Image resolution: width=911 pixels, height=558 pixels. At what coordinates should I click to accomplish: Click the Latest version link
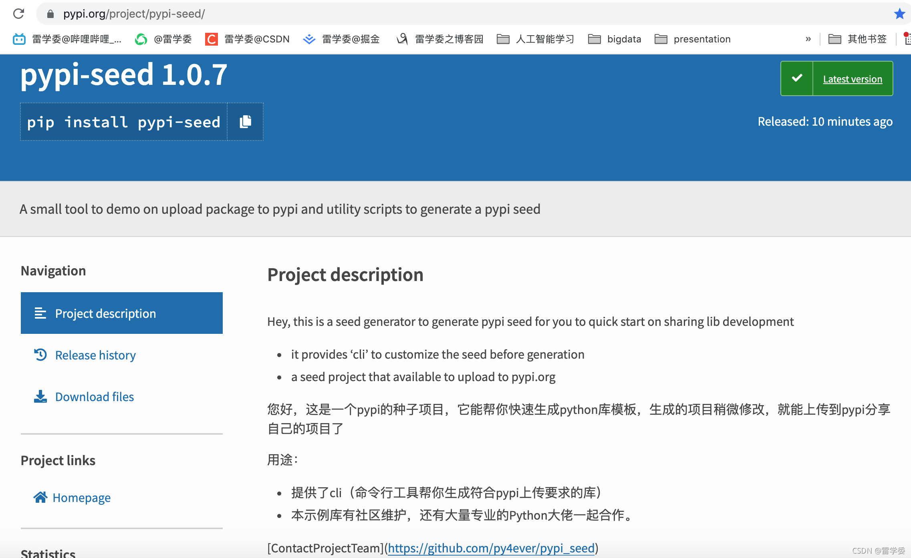853,79
